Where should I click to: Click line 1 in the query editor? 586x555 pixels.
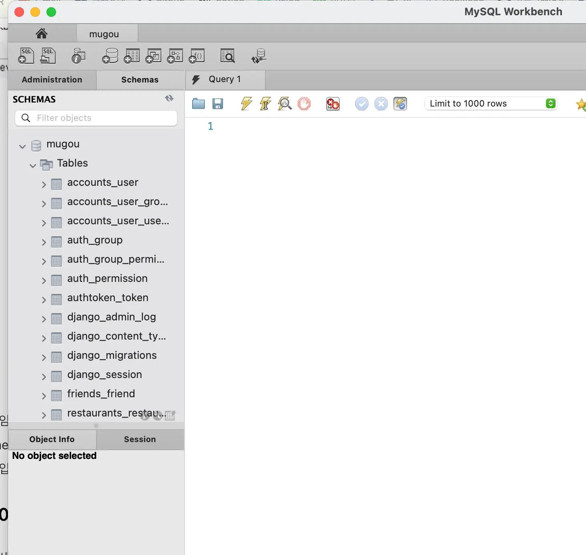211,126
